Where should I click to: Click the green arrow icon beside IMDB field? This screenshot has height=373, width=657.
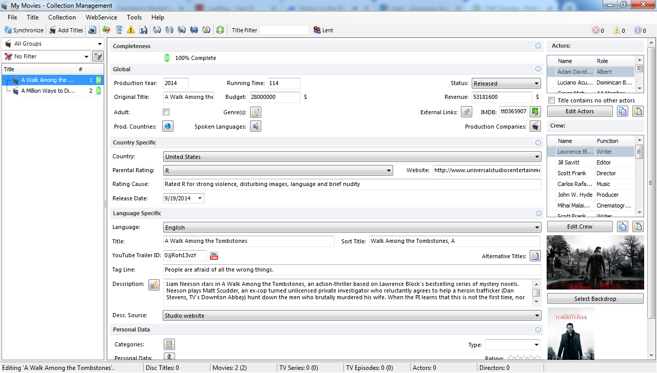[x=535, y=111]
